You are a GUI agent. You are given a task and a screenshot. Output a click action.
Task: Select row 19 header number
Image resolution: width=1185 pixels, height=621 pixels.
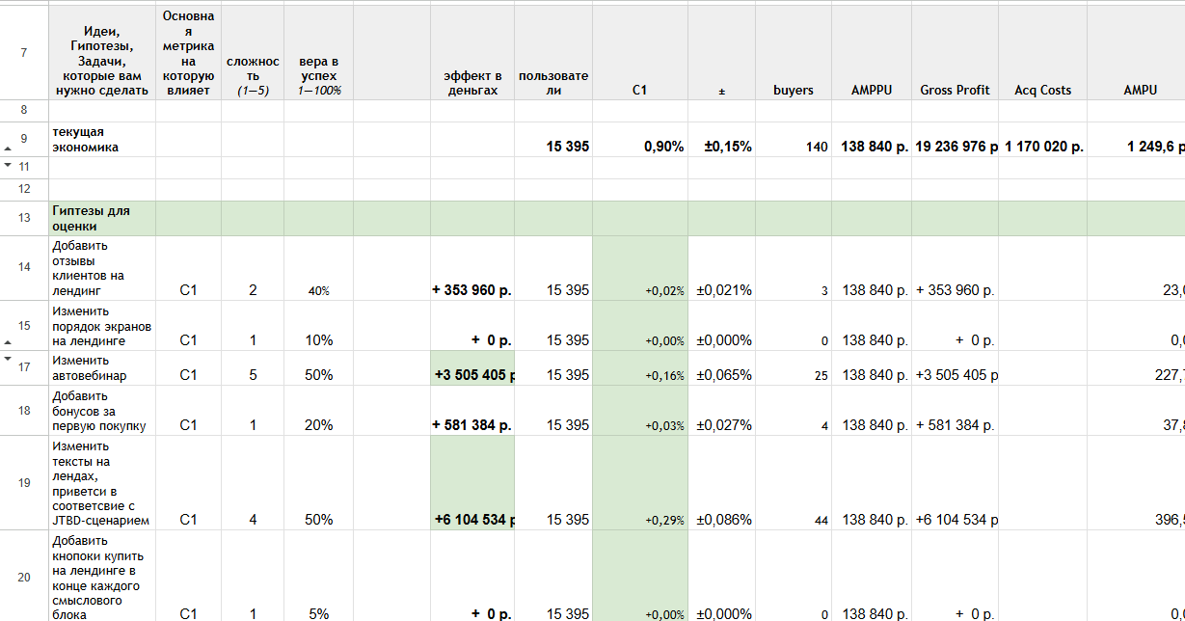(x=24, y=483)
